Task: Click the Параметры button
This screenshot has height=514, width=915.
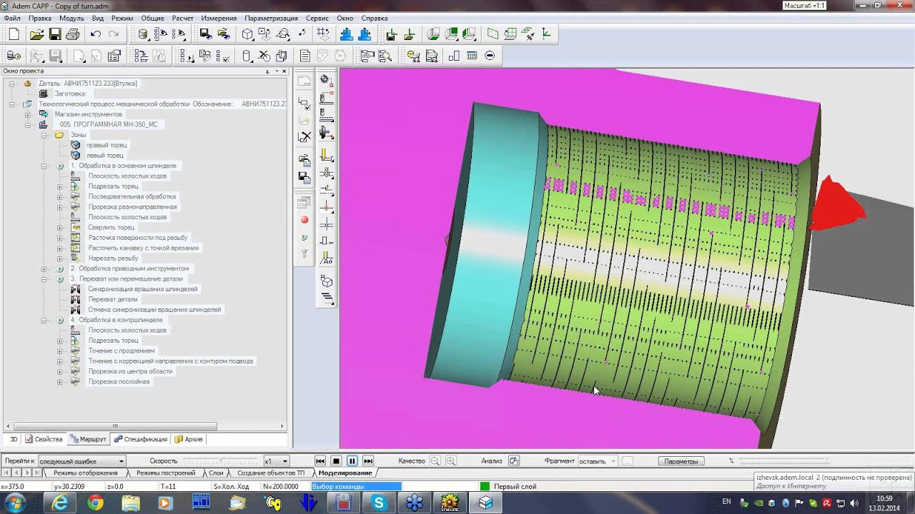Action: 681,461
